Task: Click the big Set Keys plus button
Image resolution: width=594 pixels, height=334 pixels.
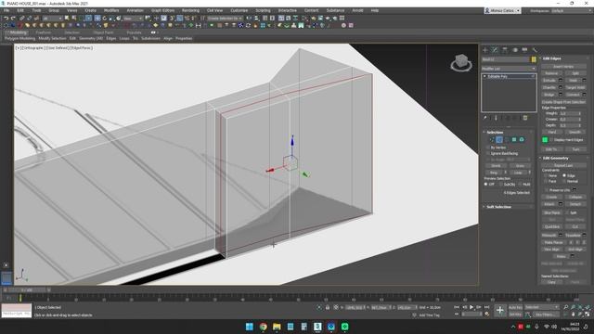Action: pyautogui.click(x=500, y=311)
